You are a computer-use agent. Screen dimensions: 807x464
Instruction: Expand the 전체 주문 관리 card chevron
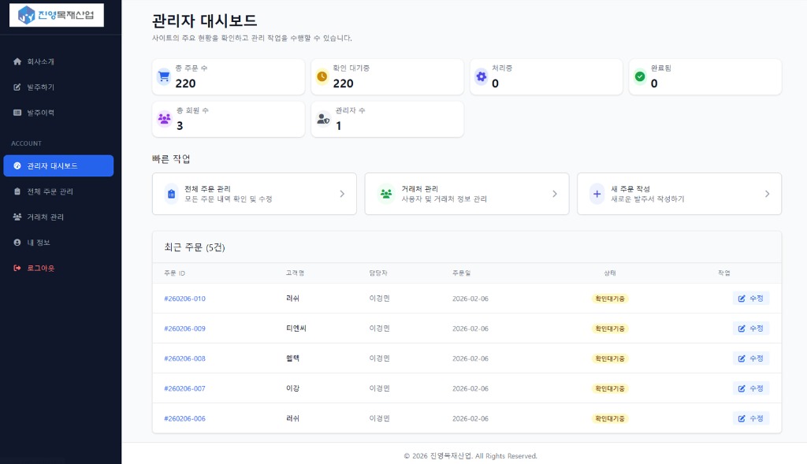(x=341, y=194)
